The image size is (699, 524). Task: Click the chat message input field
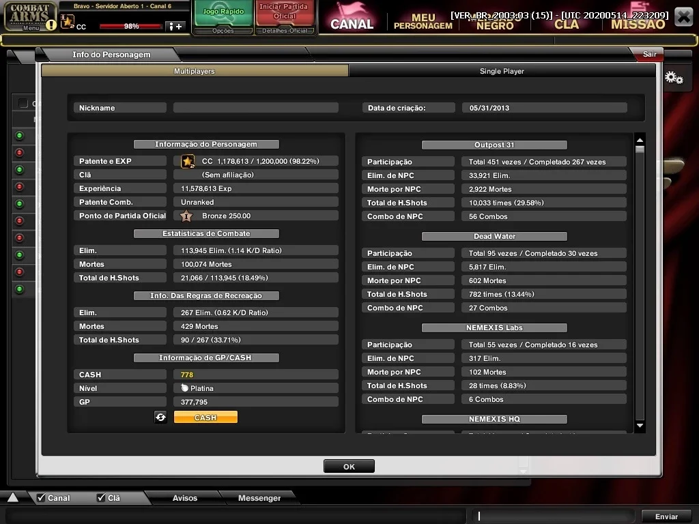pyautogui.click(x=553, y=516)
